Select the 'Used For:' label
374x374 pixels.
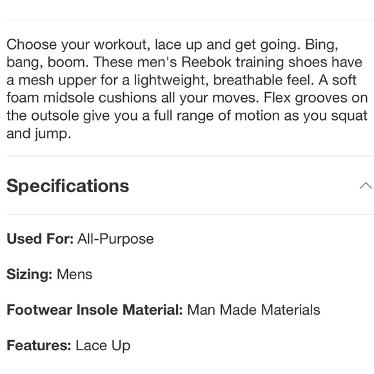click(40, 239)
